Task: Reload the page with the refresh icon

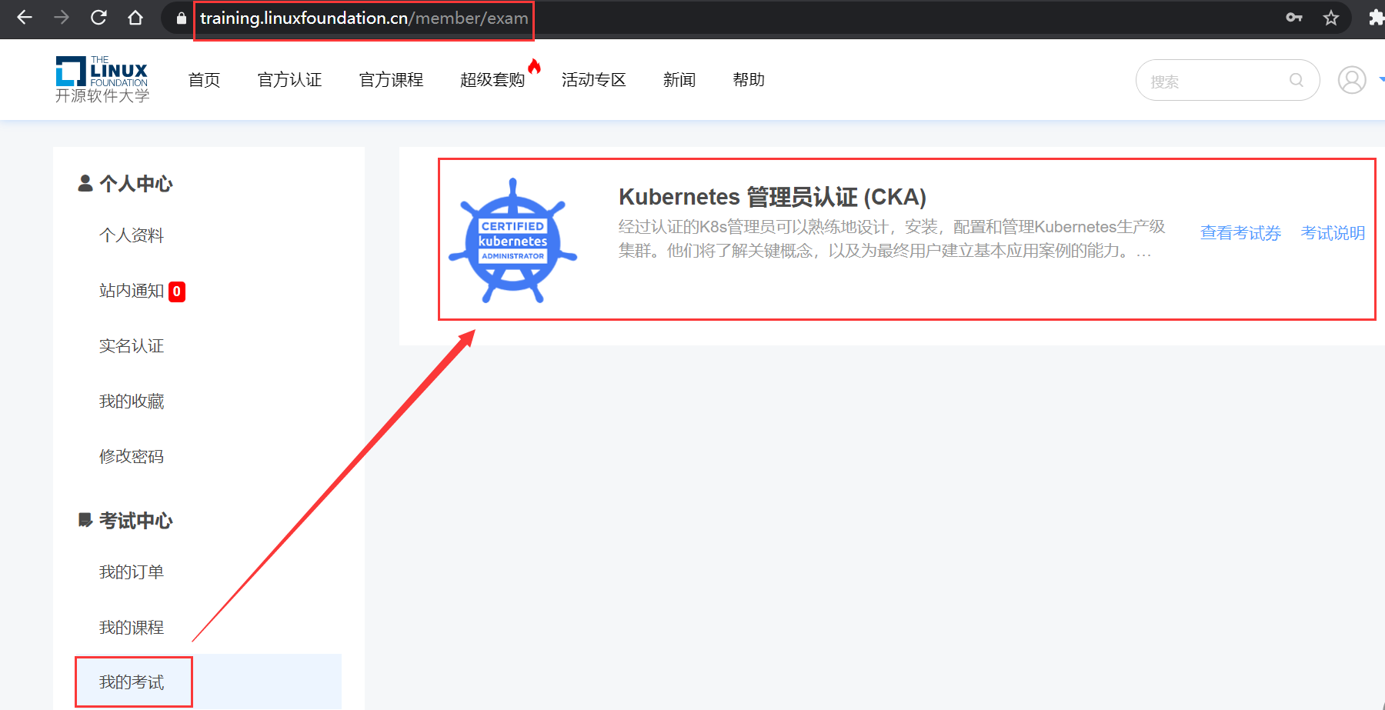Action: 98,18
